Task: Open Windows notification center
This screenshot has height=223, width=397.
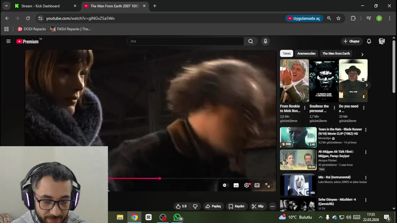Action: (x=387, y=217)
